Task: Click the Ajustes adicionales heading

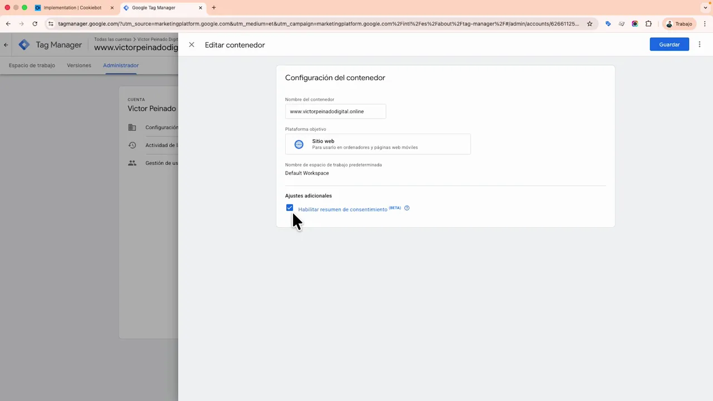Action: (x=309, y=196)
